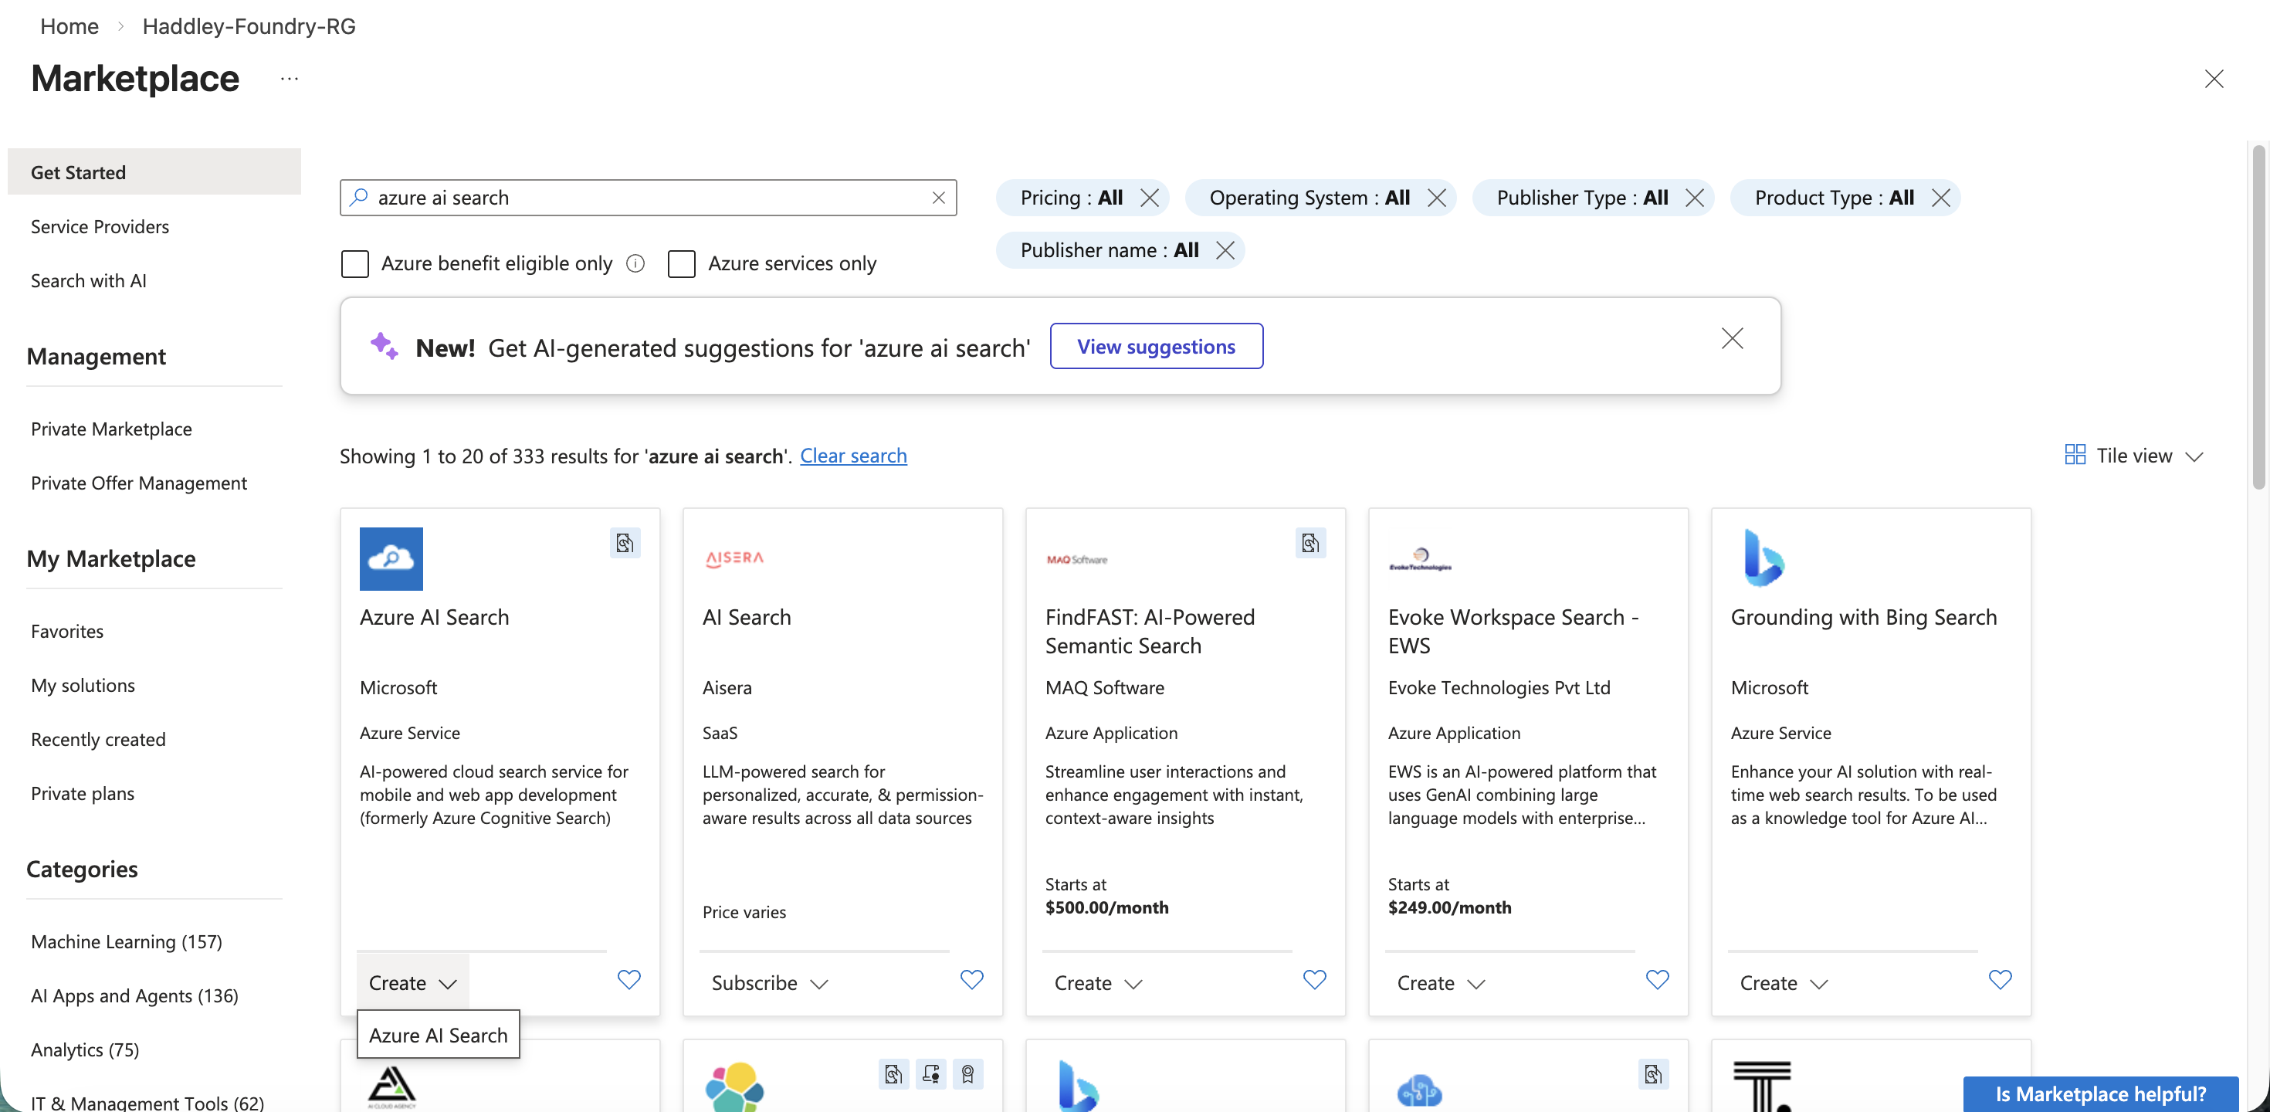
Task: Remove the Pricing All filter pill
Action: pyautogui.click(x=1150, y=198)
